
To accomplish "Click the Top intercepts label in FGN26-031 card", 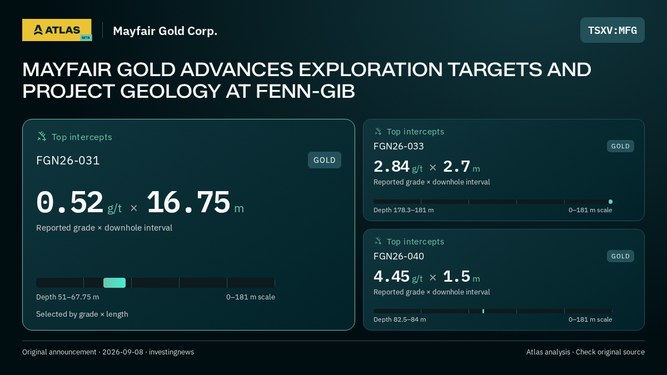I will coord(82,137).
